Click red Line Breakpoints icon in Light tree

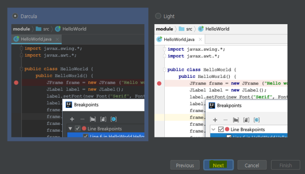click(x=227, y=129)
